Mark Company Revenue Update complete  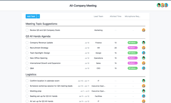27,43
